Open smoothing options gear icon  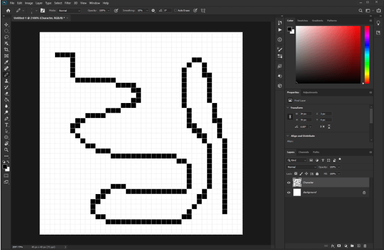point(153,10)
